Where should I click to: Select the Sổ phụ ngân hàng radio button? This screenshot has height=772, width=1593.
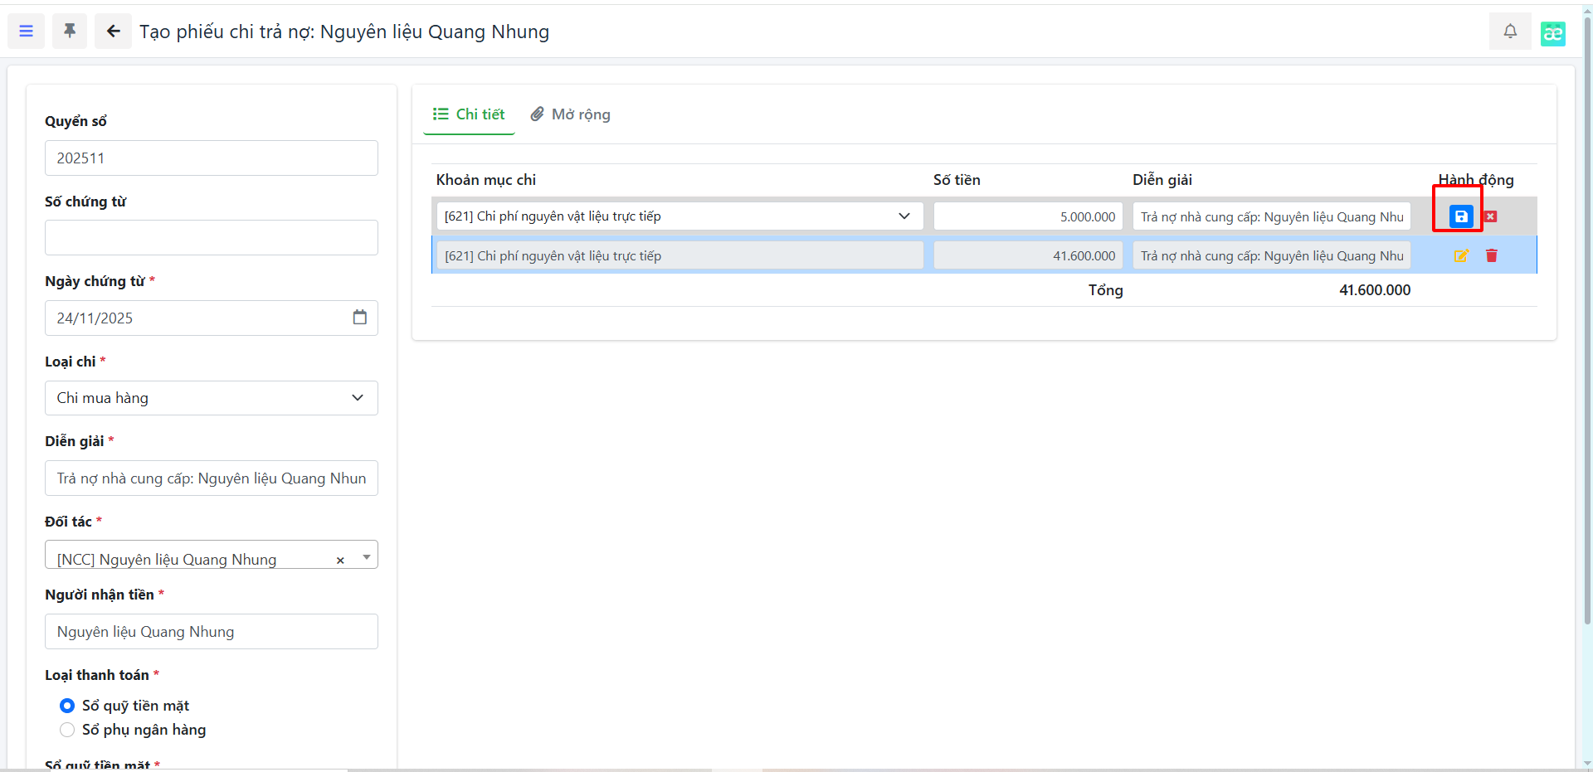pyautogui.click(x=67, y=730)
